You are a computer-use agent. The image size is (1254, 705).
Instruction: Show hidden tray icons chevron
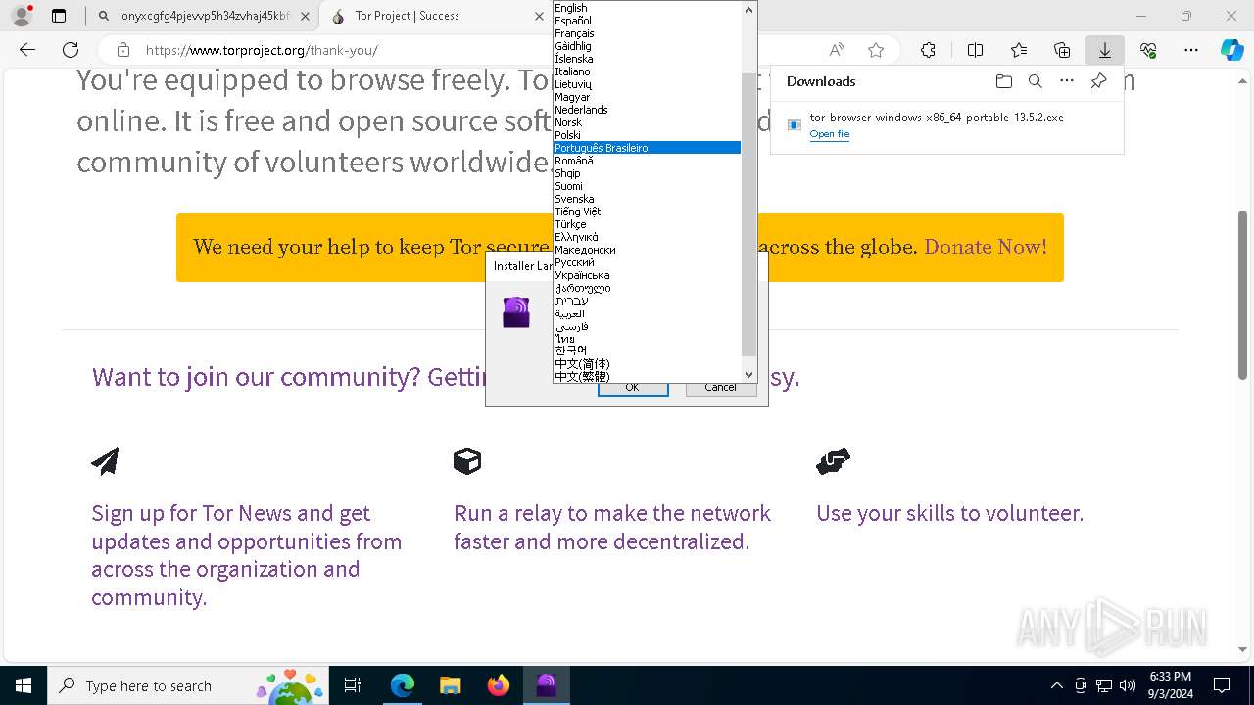point(1056,685)
